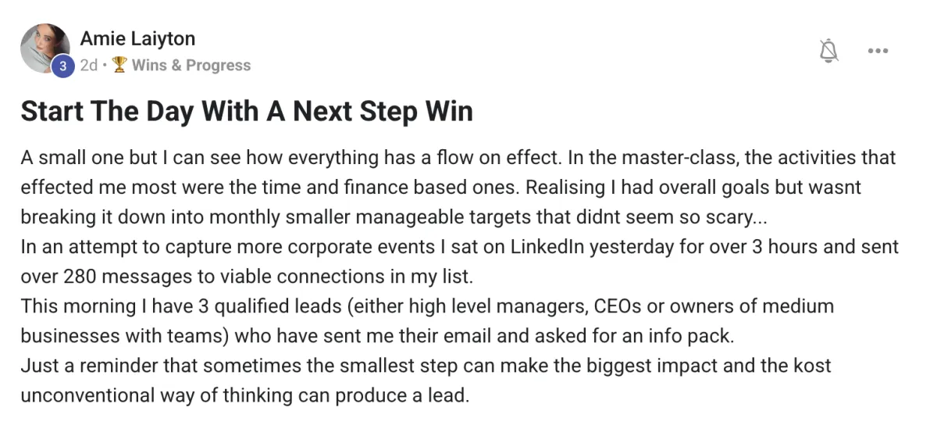Open the Wins & Progress category
The width and height of the screenshot is (937, 436).
(x=191, y=66)
